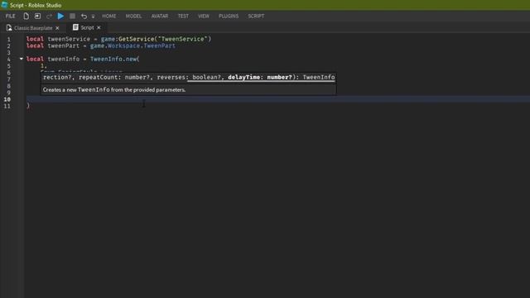The image size is (530, 298).
Task: Switch to the TEST ribbon tab
Action: [x=183, y=16]
